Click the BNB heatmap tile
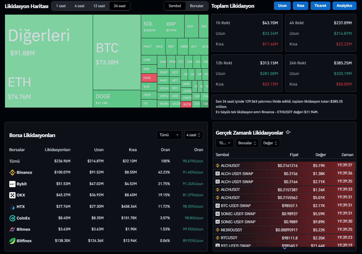Screen dimensions: 362x254 (186, 84)
